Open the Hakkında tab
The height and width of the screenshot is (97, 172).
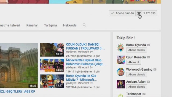pos(70,25)
